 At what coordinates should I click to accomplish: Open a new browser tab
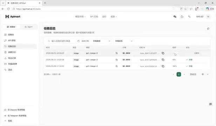(45, 3)
